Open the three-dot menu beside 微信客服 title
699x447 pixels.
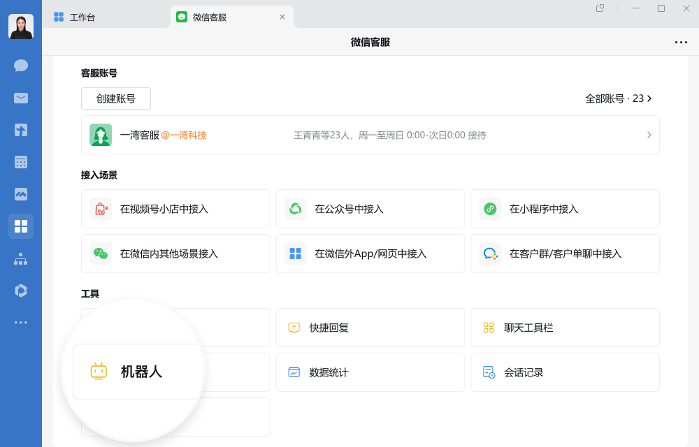point(681,43)
